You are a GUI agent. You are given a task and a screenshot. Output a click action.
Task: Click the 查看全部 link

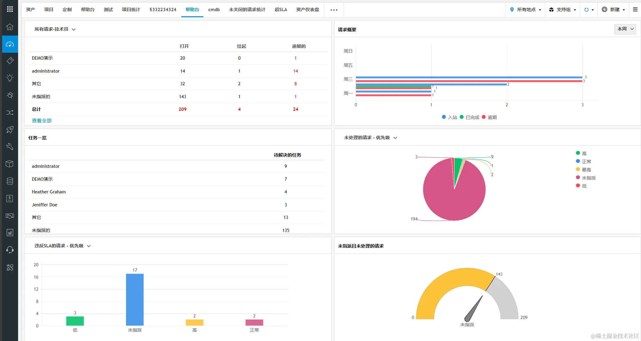42,120
